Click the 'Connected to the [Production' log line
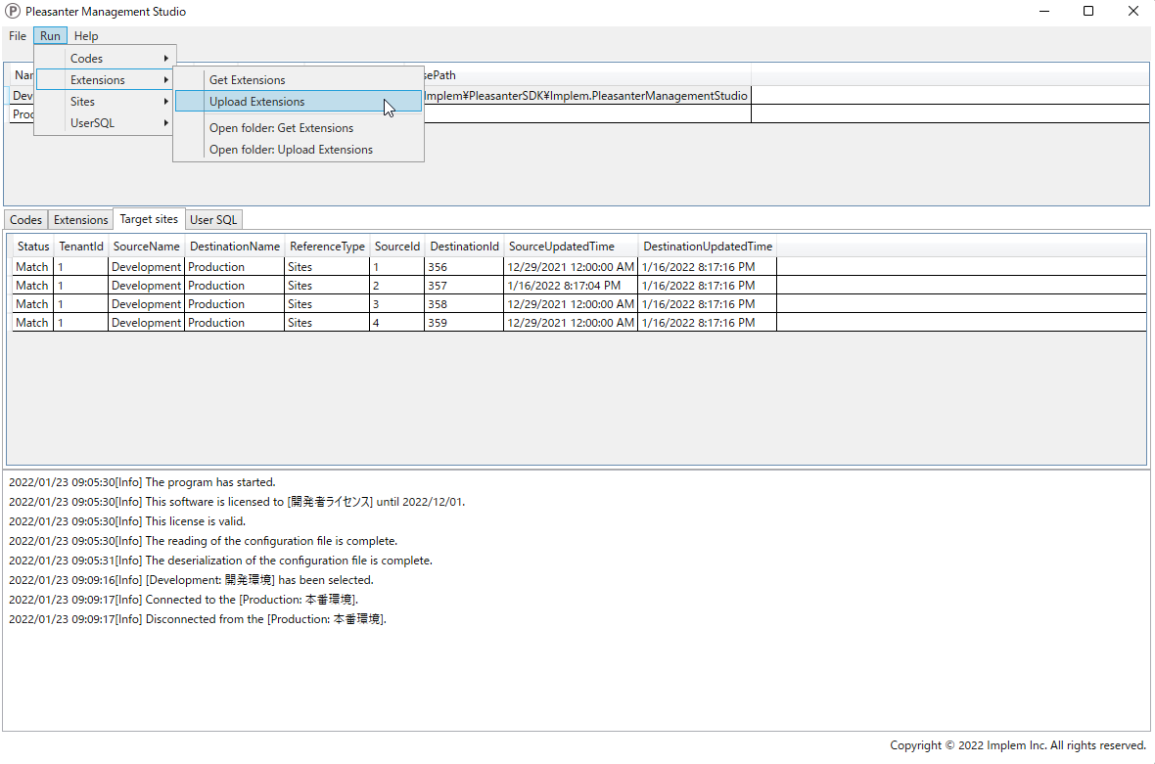1155x764 pixels. 183,599
